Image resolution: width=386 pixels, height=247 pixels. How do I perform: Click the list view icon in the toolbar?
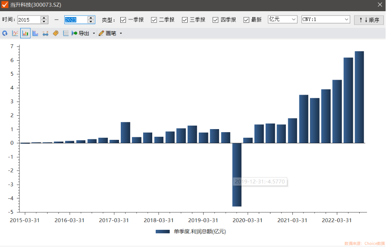click(x=66, y=33)
